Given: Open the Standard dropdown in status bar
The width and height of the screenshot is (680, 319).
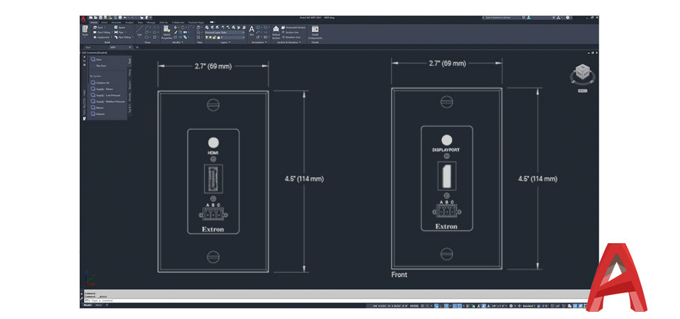Looking at the screenshot, I should pyautogui.click(x=530, y=306).
